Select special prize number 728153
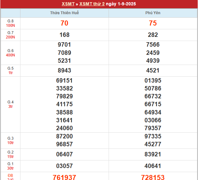198x180 pixels. (153, 177)
